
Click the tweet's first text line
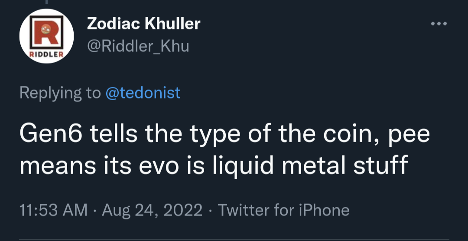(x=225, y=135)
